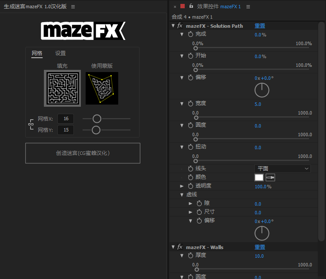Open the 线头 dropdown showing 平面
This screenshot has height=279, width=326.
pos(283,168)
